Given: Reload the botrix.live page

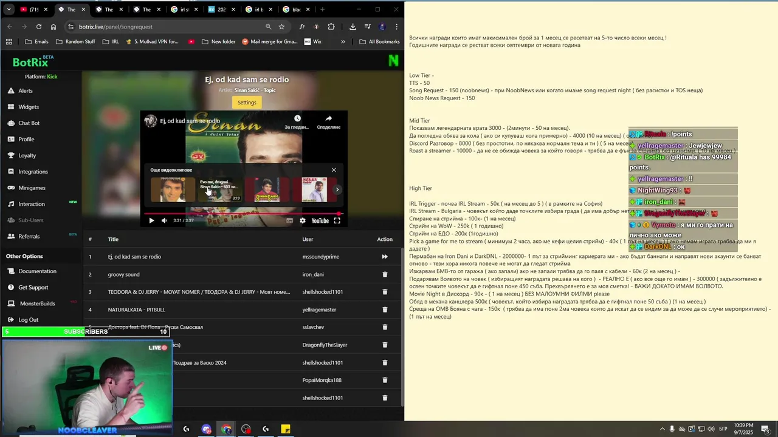Looking at the screenshot, I should (39, 27).
